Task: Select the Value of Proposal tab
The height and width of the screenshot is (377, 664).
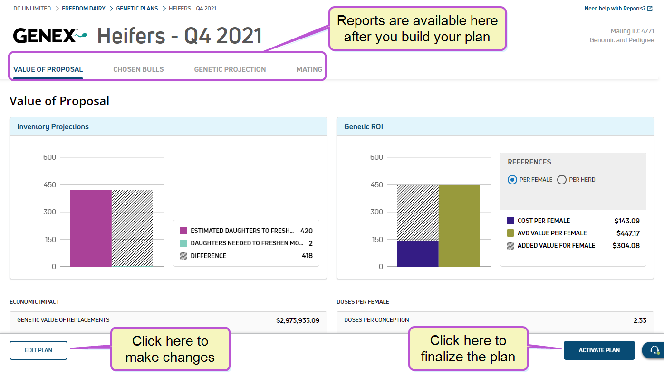Action: coord(48,69)
